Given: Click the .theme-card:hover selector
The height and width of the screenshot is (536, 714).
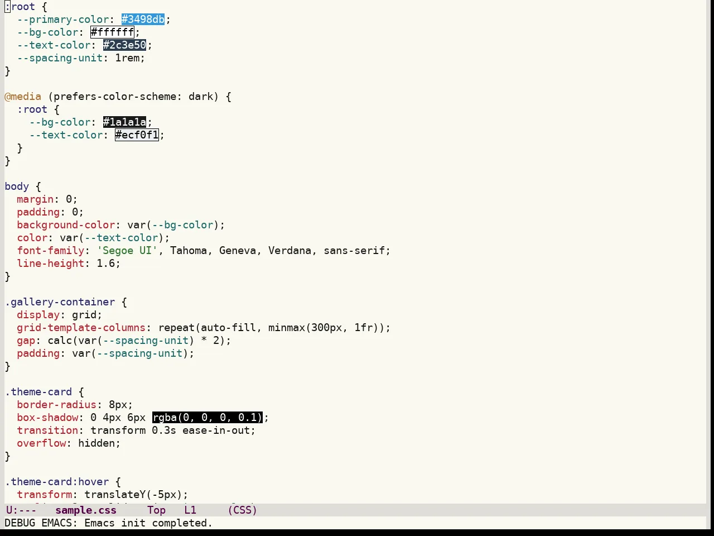Looking at the screenshot, I should point(56,482).
